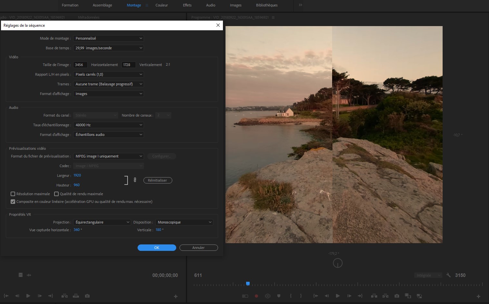Open the Effets workspace tab
489x304 pixels.
[x=187, y=5]
